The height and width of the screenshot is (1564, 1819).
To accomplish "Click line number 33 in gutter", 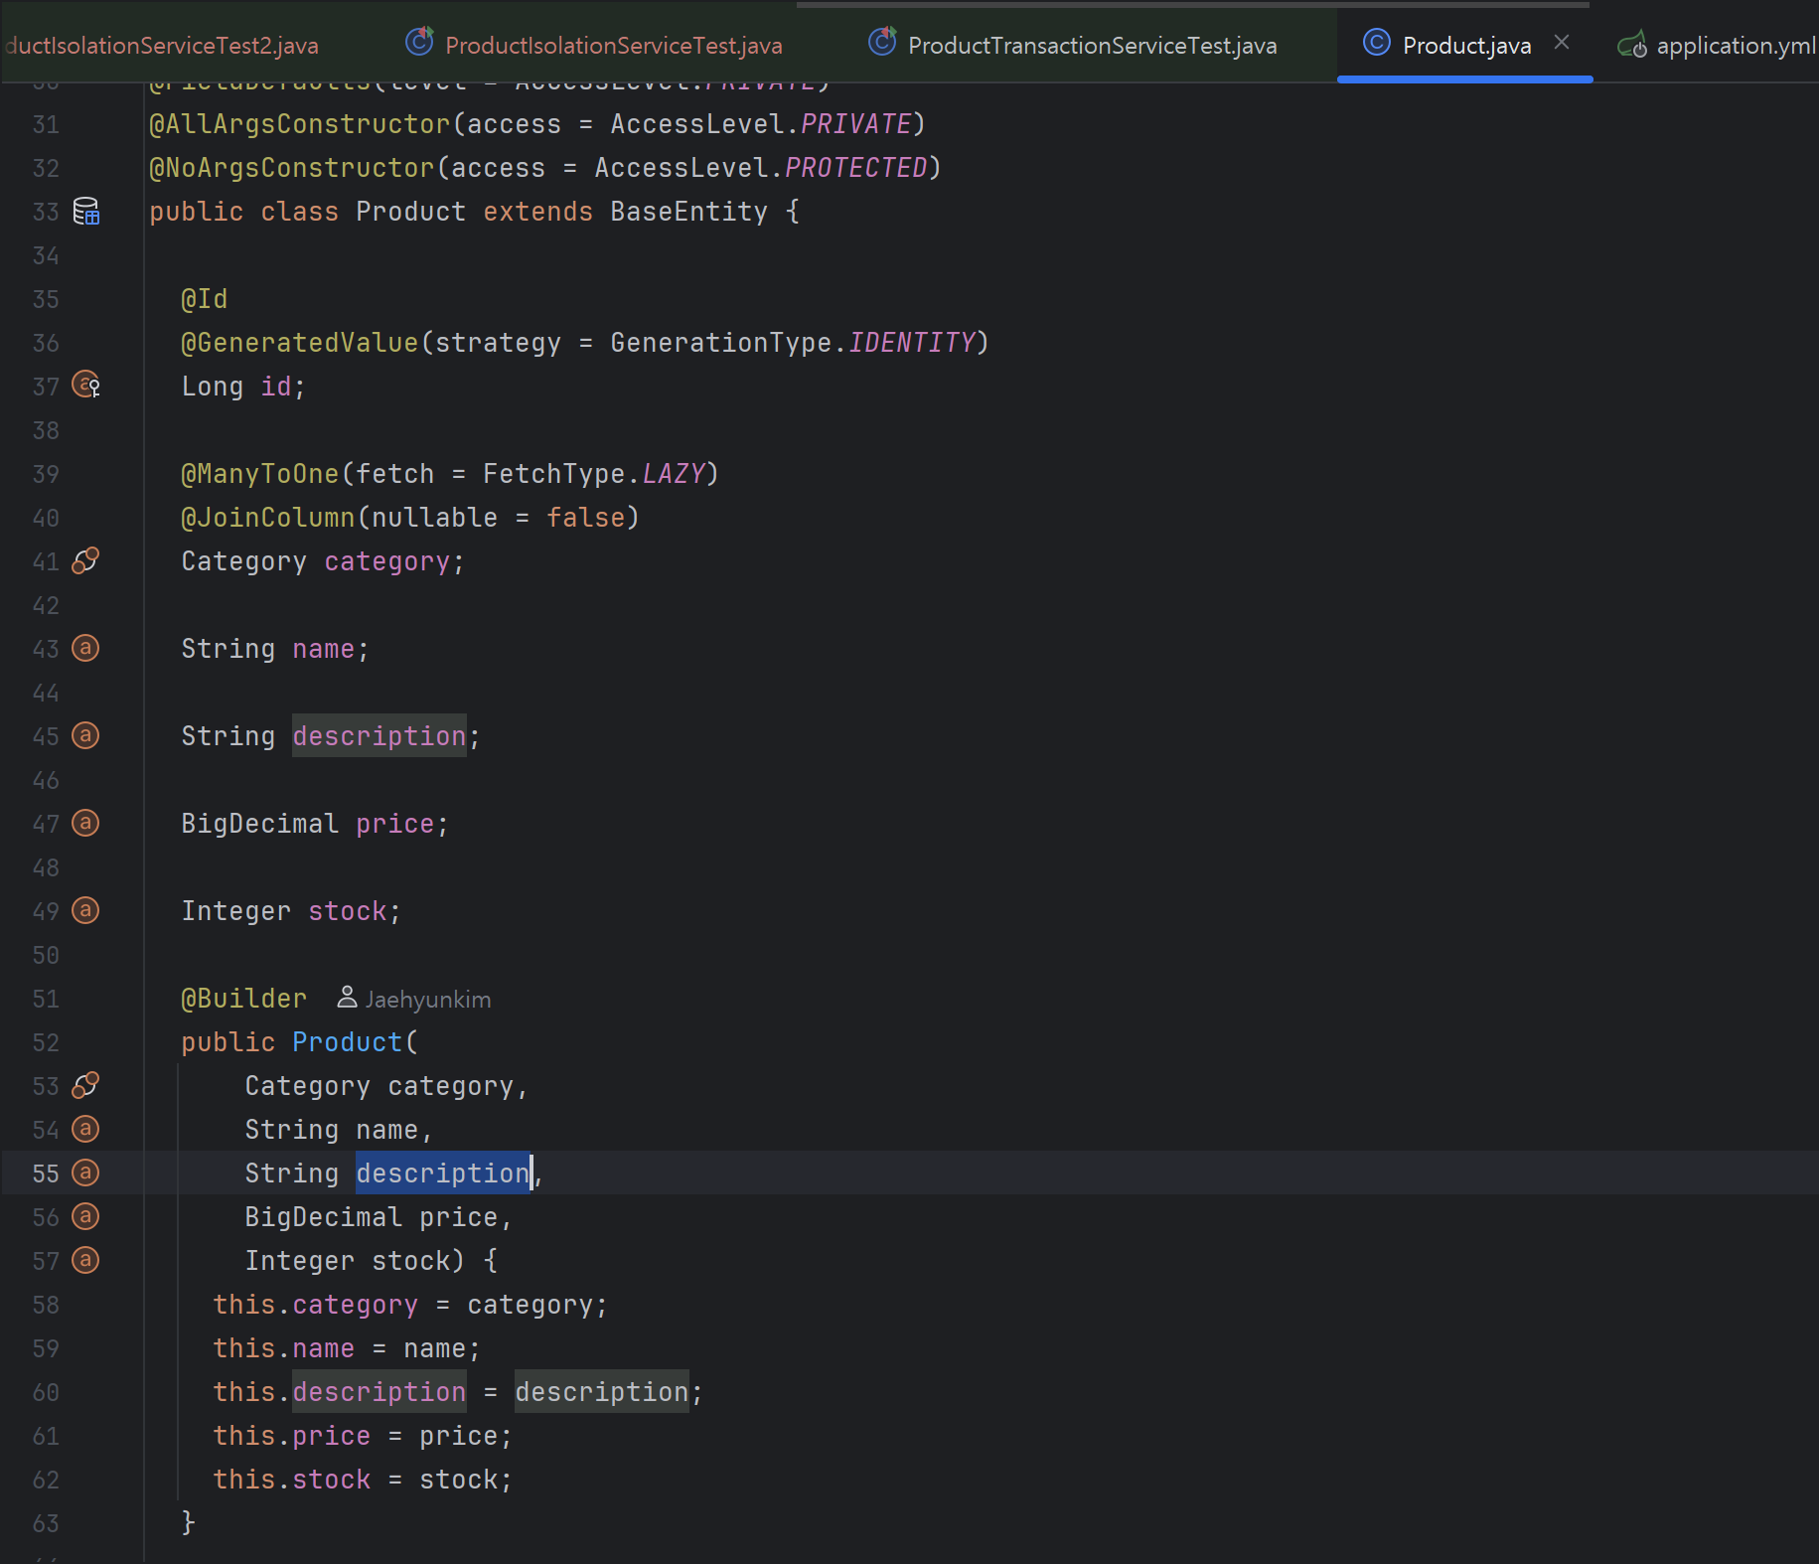I will pyautogui.click(x=46, y=212).
